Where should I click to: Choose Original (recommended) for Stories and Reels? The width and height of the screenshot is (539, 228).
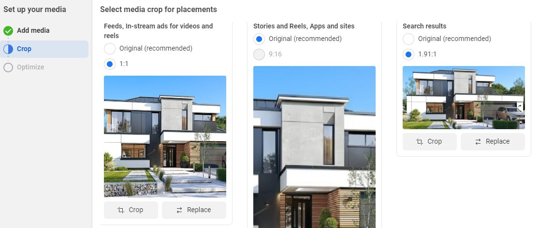(x=259, y=39)
